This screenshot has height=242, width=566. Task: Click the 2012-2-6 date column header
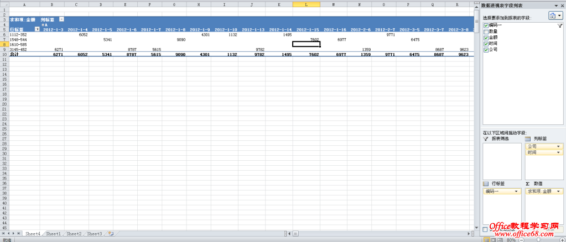pyautogui.click(x=360, y=30)
